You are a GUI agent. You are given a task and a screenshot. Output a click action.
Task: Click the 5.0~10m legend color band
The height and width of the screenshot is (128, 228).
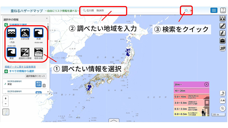pyautogui.click(x=192, y=97)
